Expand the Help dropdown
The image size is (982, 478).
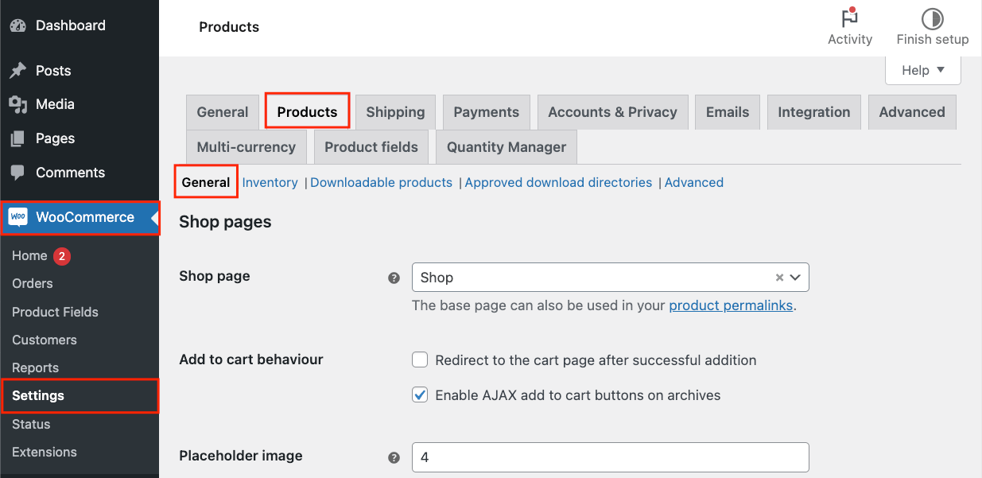click(922, 70)
